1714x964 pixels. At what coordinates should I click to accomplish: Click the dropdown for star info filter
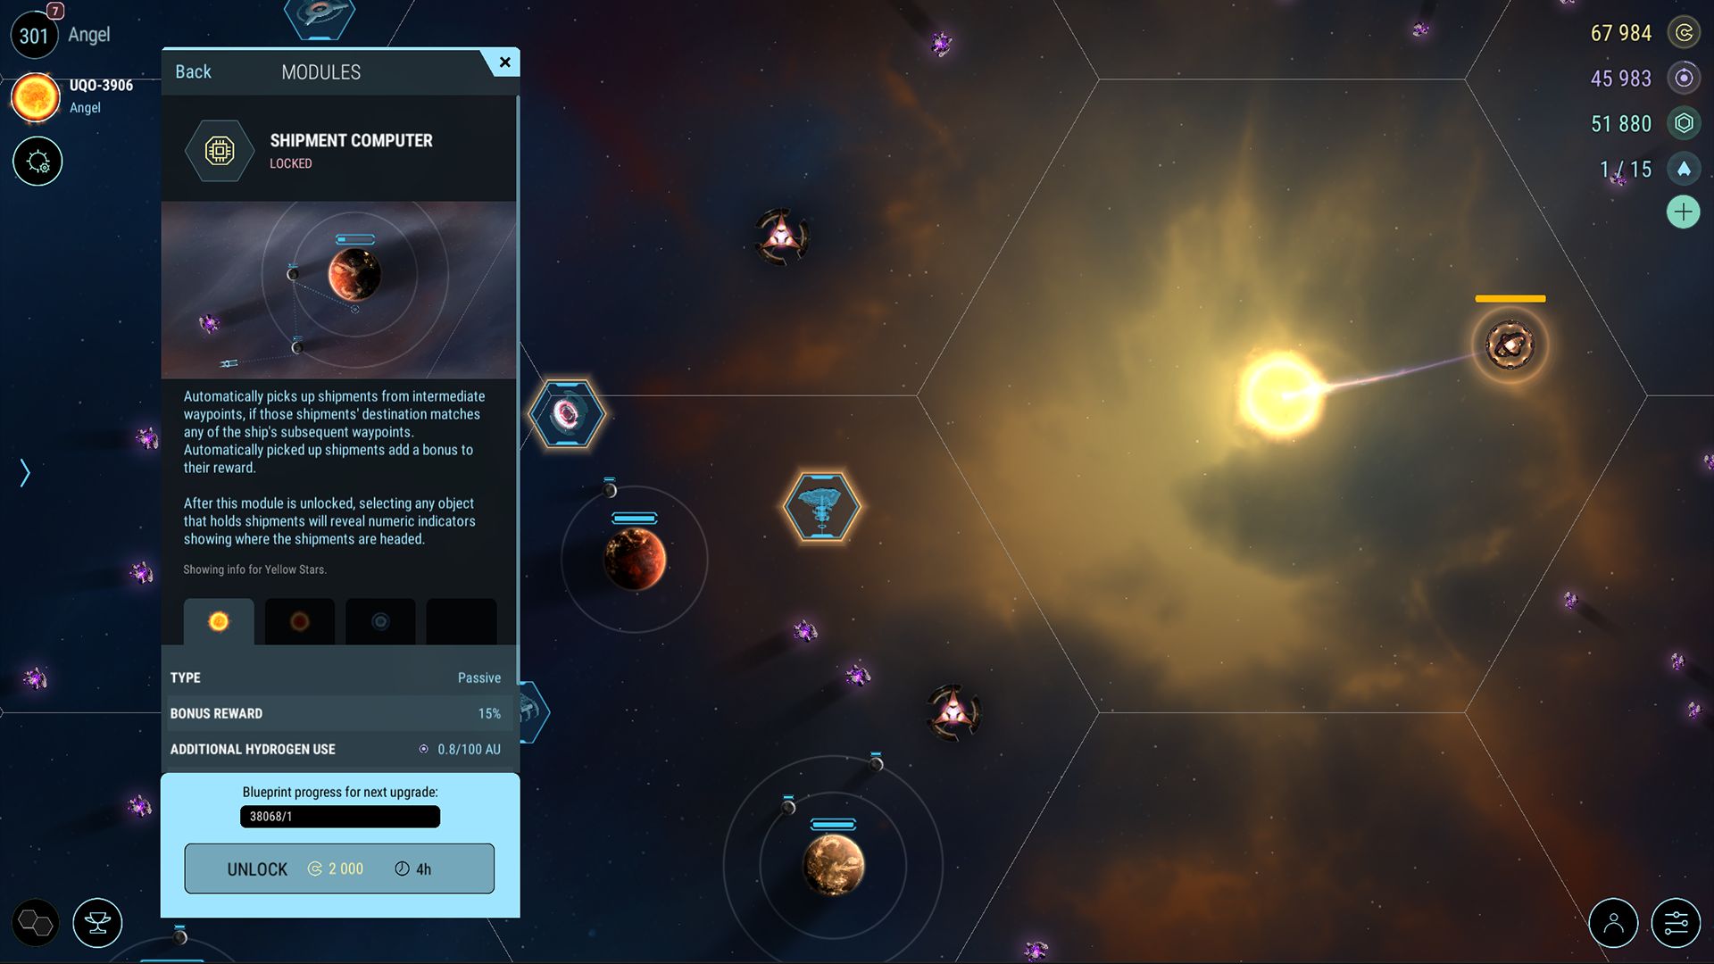click(x=218, y=620)
